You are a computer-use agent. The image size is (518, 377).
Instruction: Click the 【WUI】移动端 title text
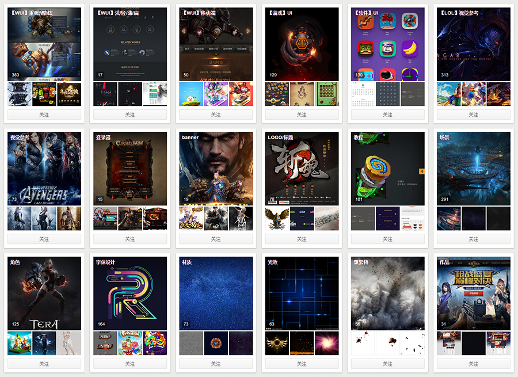coord(199,13)
